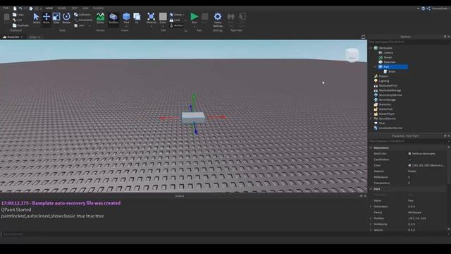Switch to the VIEW ribbon tab
The width and height of the screenshot is (451, 254).
tap(85, 8)
